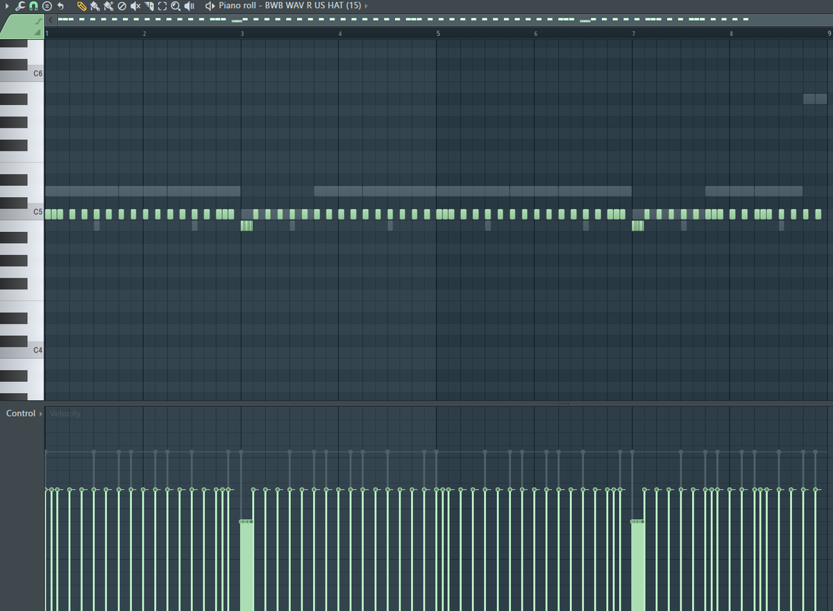This screenshot has height=611, width=833.
Task: Jump to bar 7 on the timeline
Action: [633, 33]
